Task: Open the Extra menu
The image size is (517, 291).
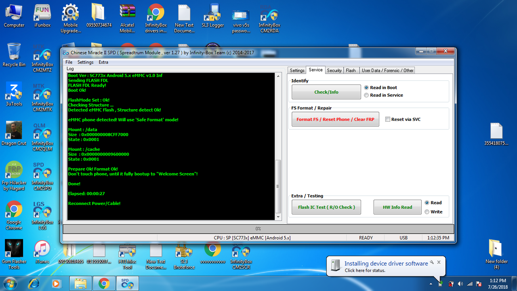Action: 103,62
